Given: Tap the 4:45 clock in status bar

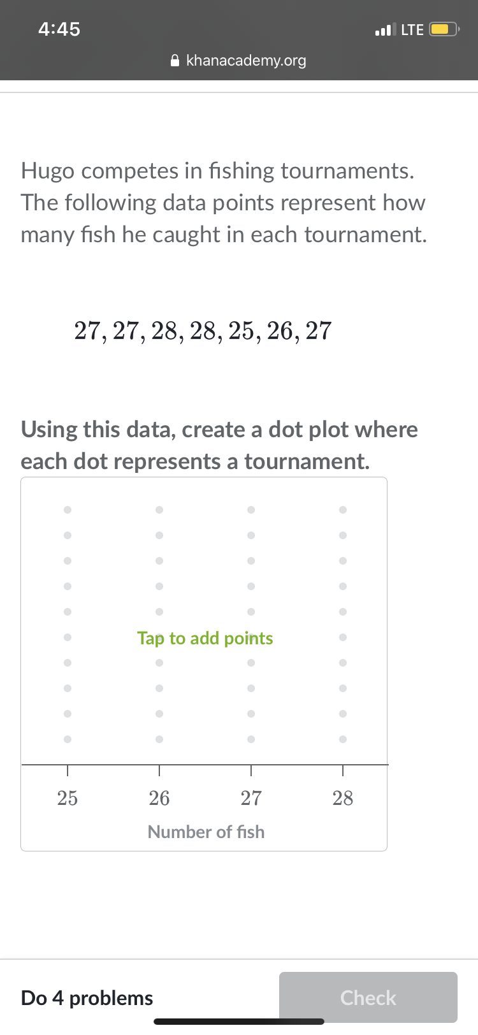Looking at the screenshot, I should [x=59, y=29].
